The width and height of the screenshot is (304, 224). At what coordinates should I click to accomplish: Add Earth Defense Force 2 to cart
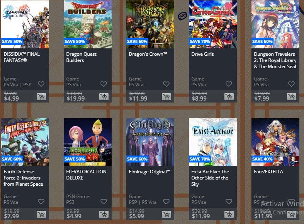[x=41, y=214]
